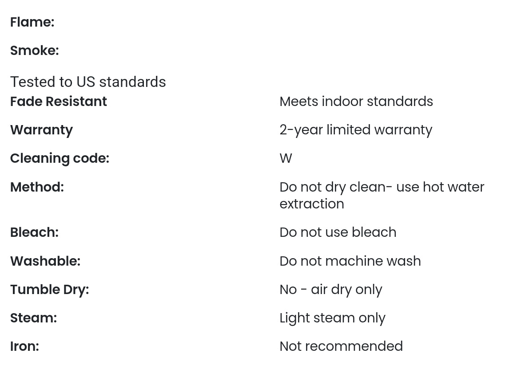Viewport: 521px width, 369px height.
Task: Click the Bleach label
Action: pyautogui.click(x=34, y=232)
